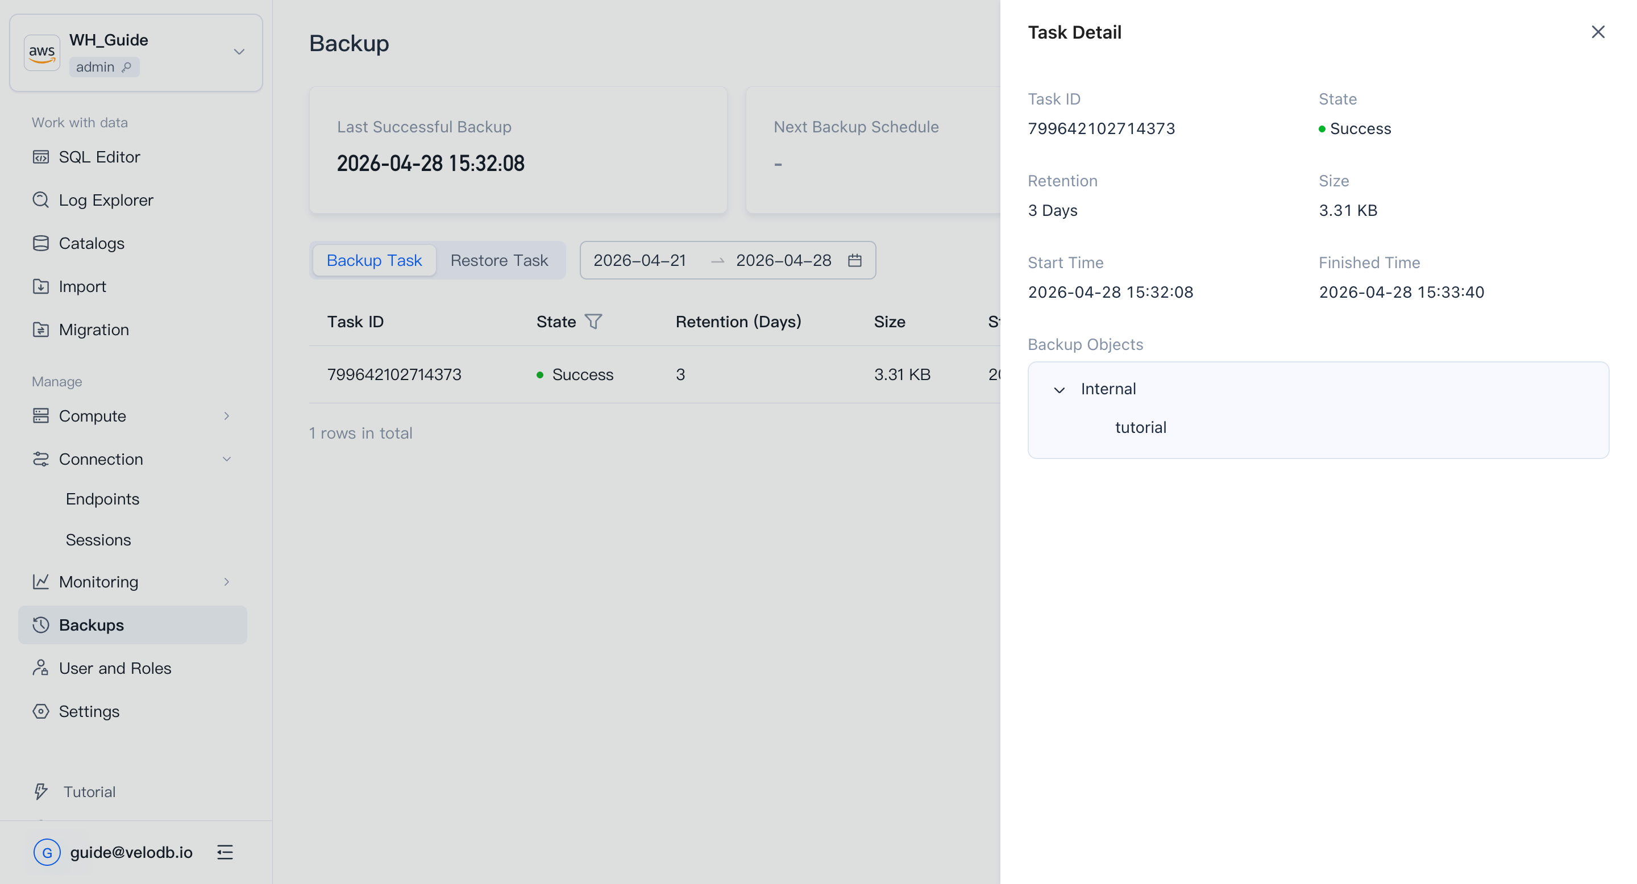Click the 2026-04-21 start date field
This screenshot has width=1637, height=884.
tap(639, 260)
